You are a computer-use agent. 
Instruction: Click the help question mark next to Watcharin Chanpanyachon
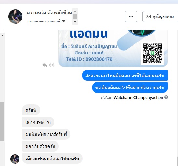166,97
